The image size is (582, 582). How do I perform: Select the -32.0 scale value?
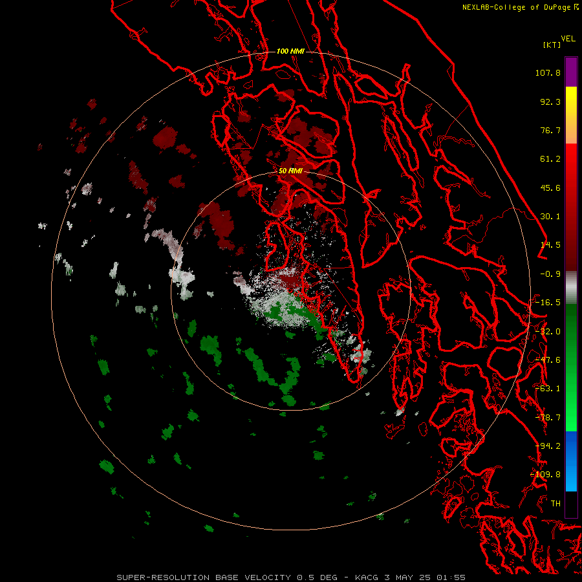point(548,332)
